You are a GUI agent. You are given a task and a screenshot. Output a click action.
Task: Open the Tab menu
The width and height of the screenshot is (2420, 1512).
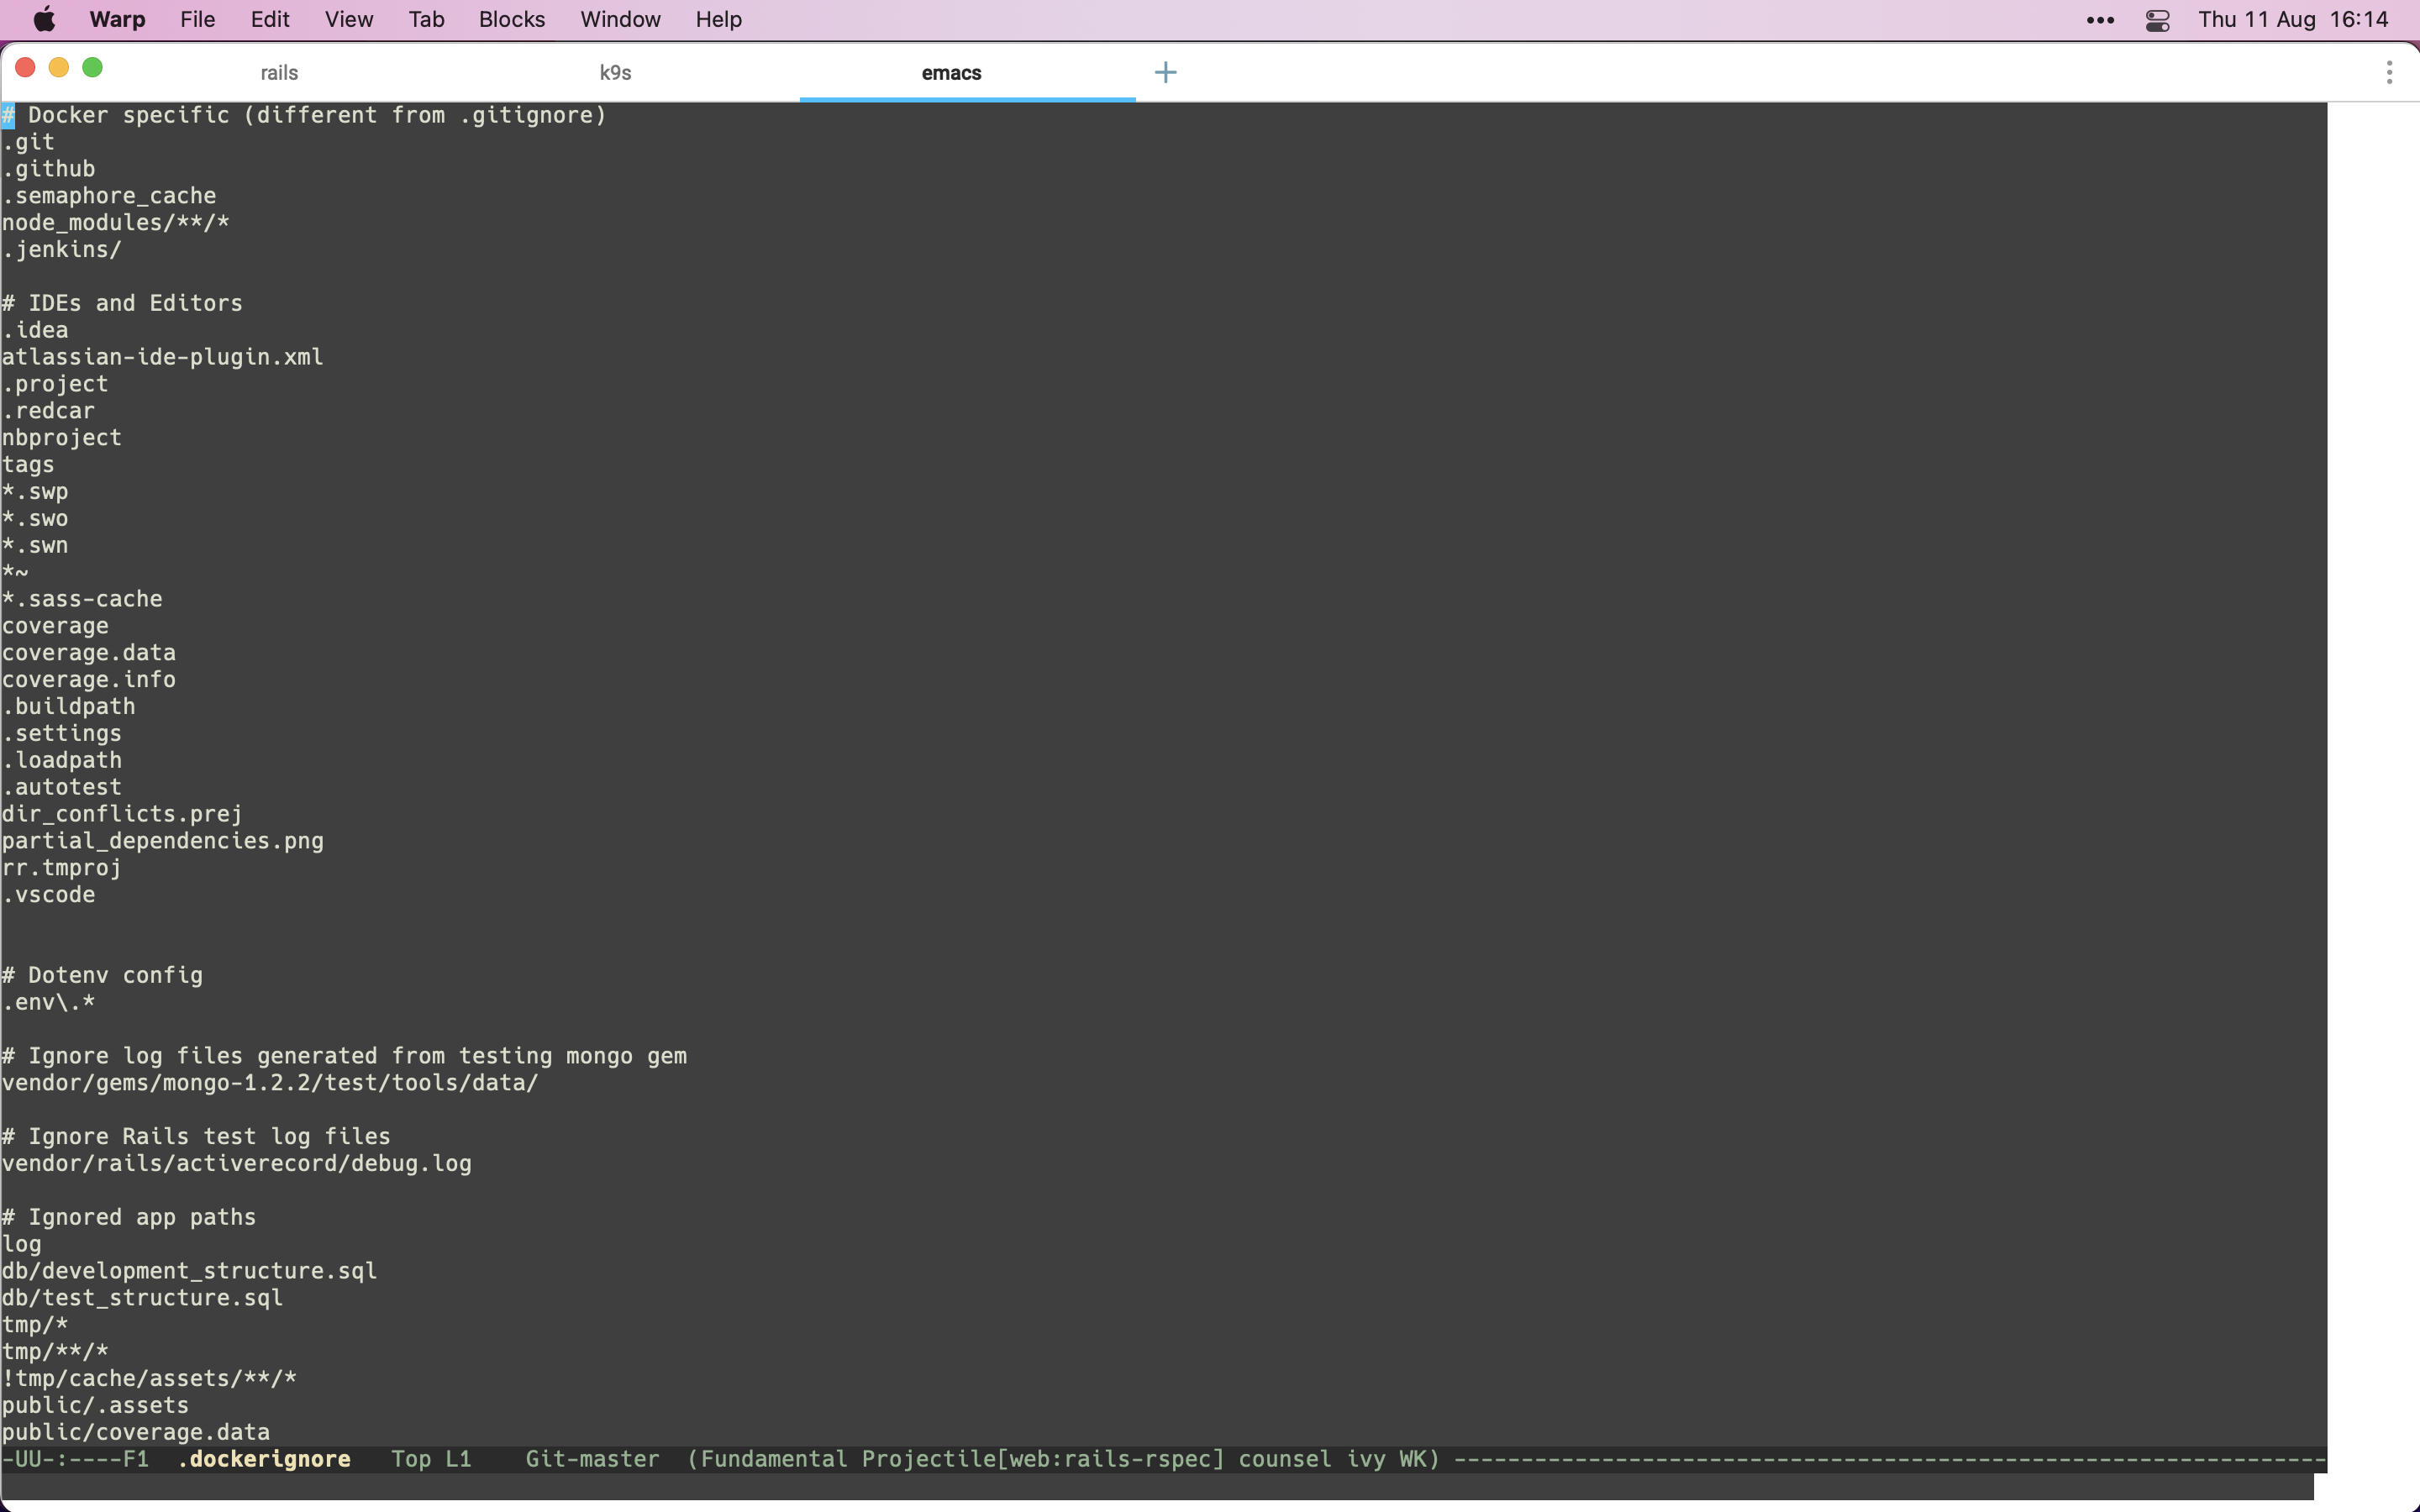coord(426,19)
